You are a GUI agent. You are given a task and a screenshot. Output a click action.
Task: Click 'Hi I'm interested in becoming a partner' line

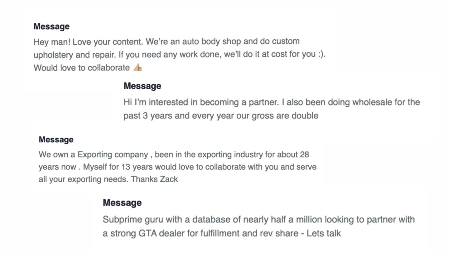point(272,102)
